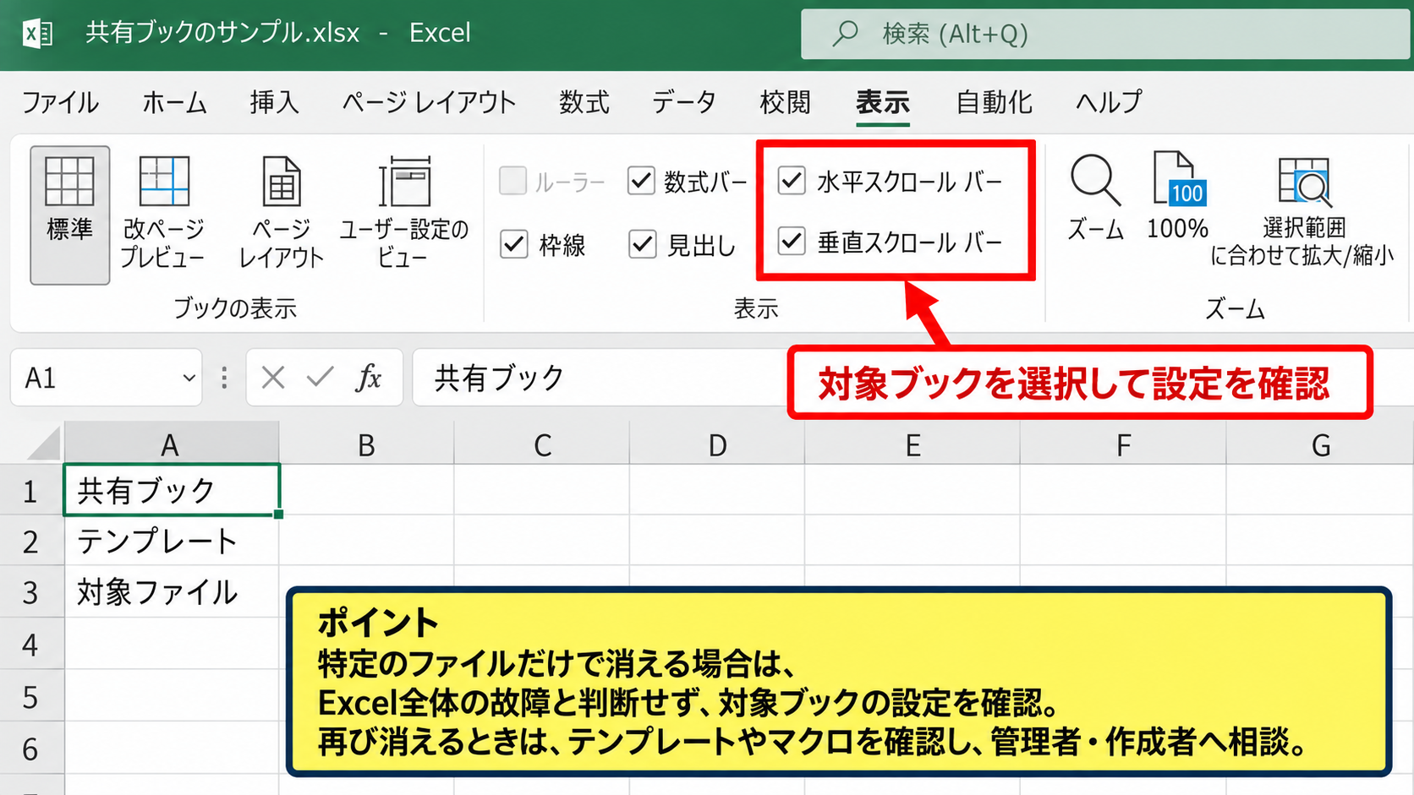Open the ヘルプ tab
The width and height of the screenshot is (1414, 795).
click(1108, 102)
